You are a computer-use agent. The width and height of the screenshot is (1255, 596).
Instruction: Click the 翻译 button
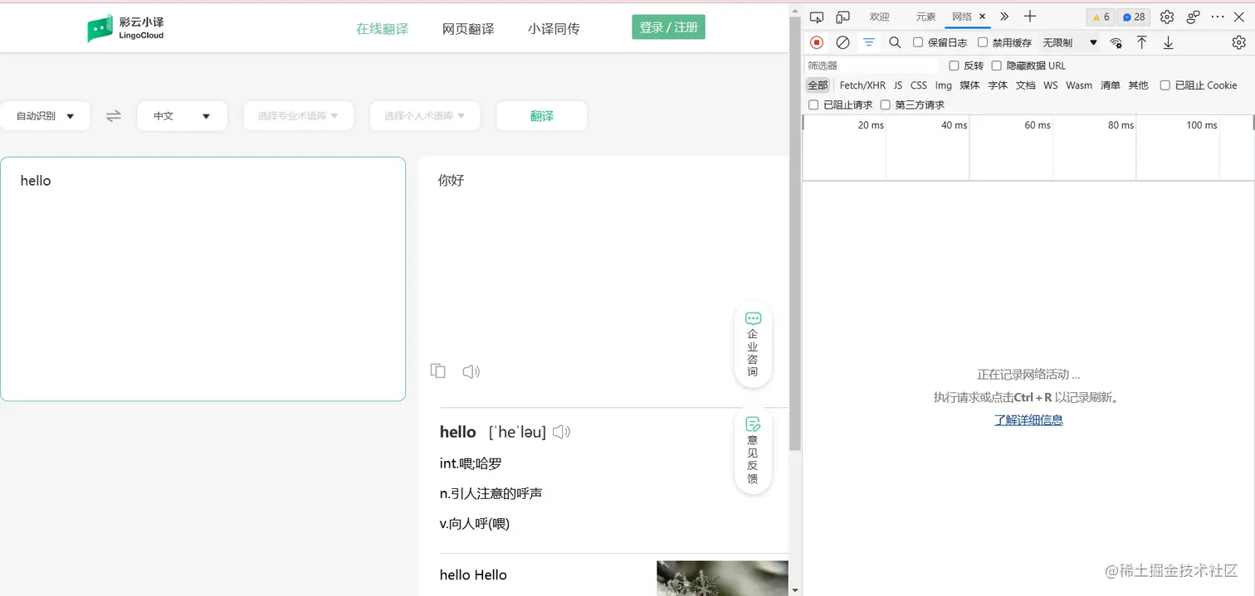pos(542,116)
